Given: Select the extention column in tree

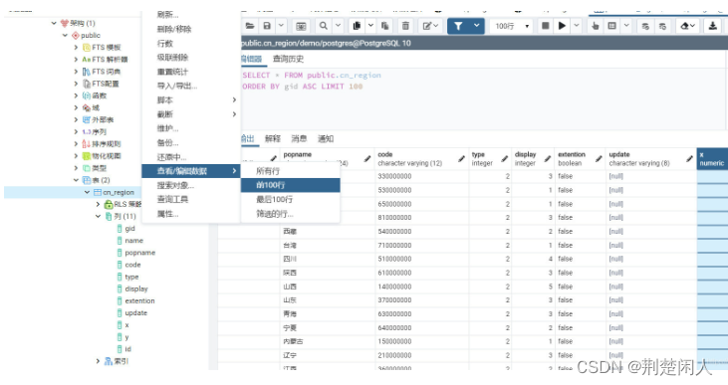Looking at the screenshot, I should (x=139, y=301).
